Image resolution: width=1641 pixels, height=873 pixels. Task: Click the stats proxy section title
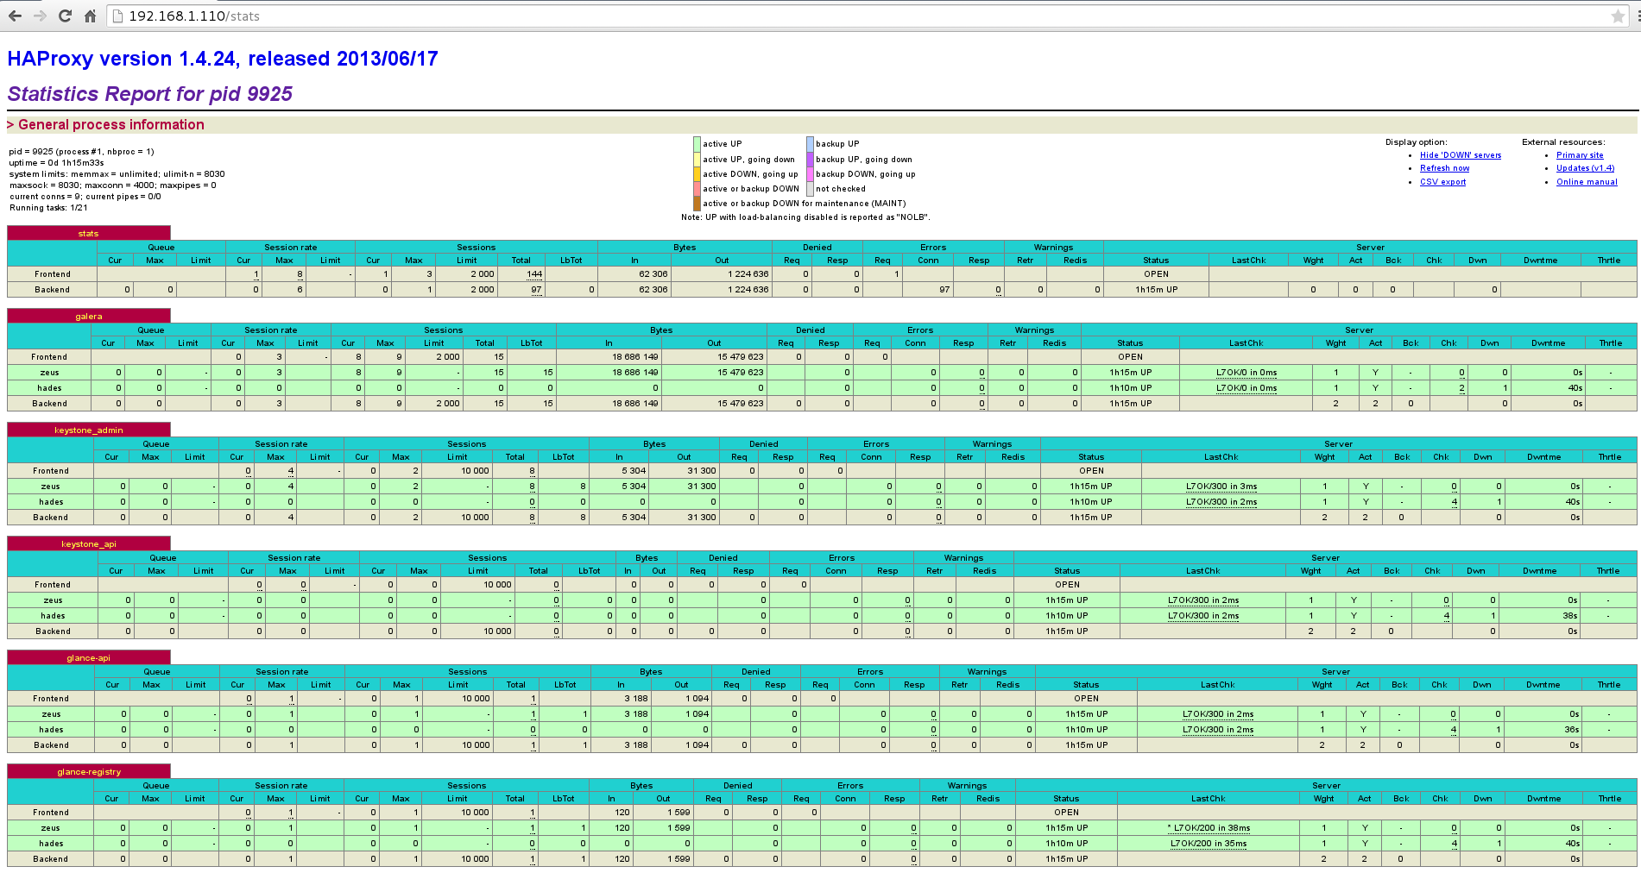click(x=88, y=234)
